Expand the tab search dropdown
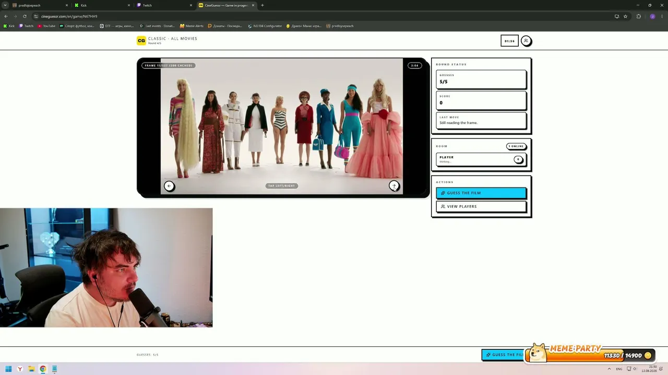 click(x=5, y=5)
